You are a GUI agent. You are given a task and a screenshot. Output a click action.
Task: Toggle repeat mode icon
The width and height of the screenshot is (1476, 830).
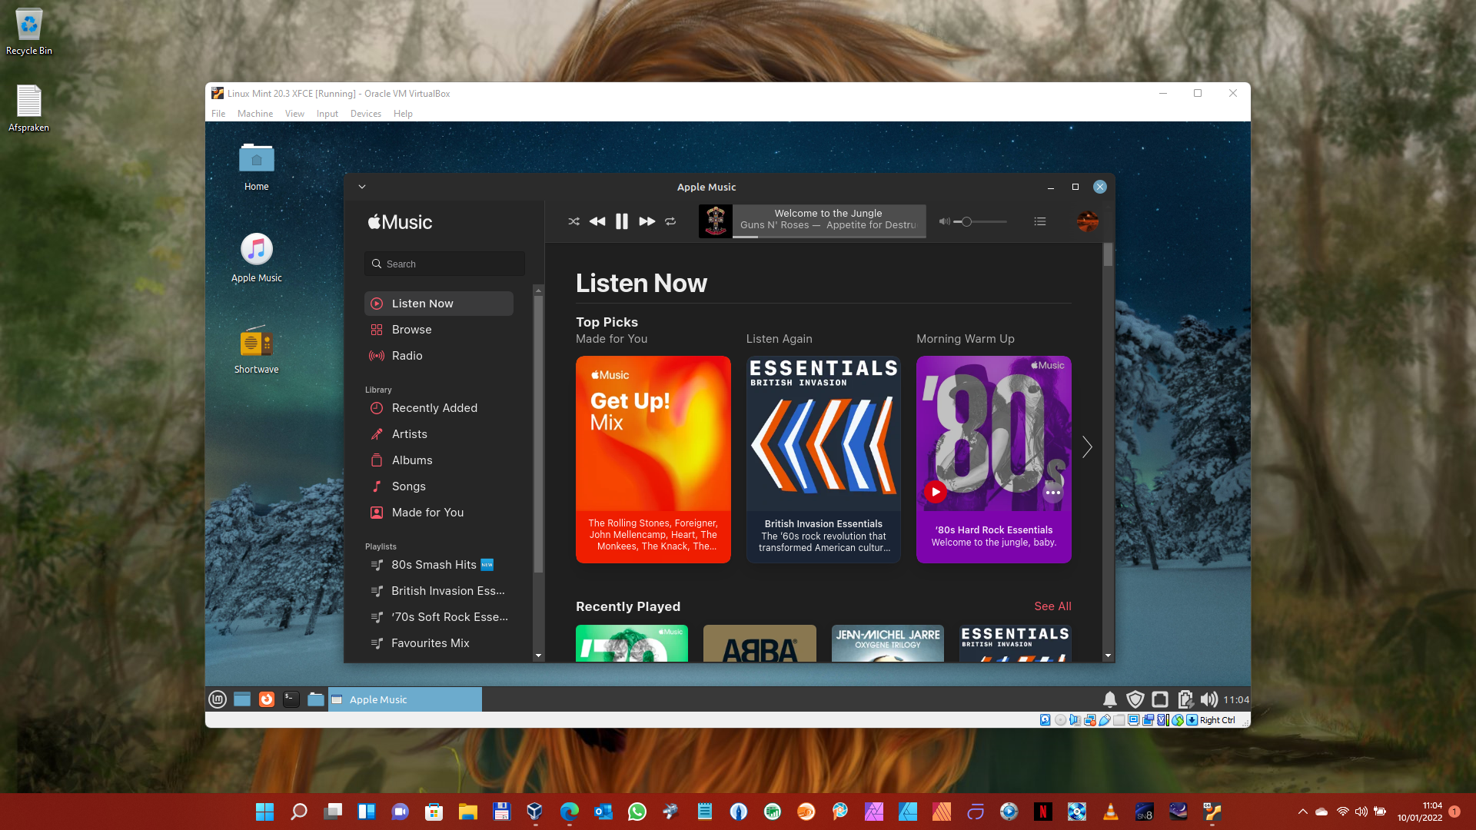(x=670, y=221)
